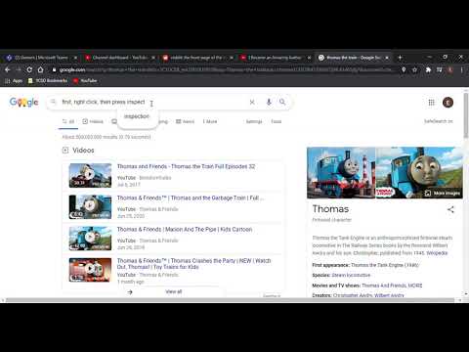Play the Full Episodes 32 video thumbnail
Viewport: 469px width, 352px height.
(x=90, y=175)
